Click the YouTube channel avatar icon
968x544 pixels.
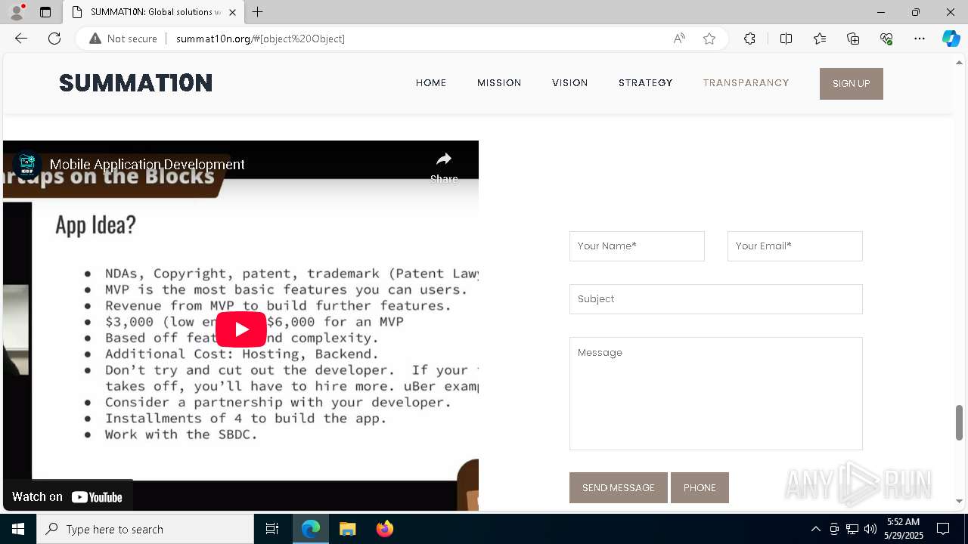coord(27,164)
